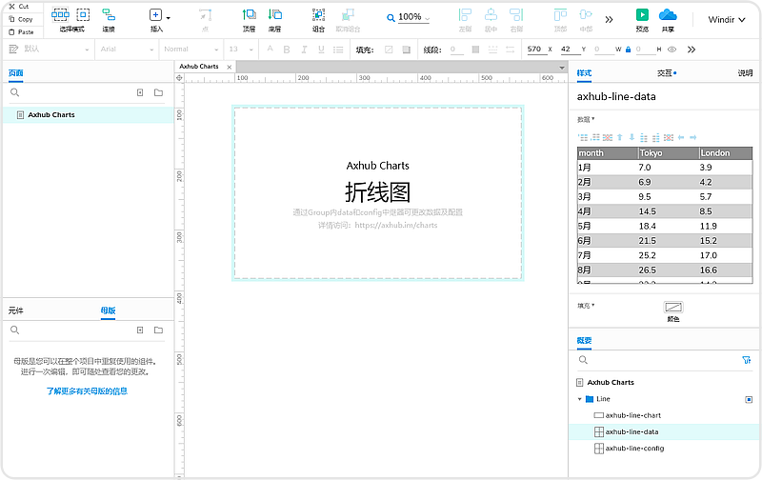Click the align left (左侧) icon
The width and height of the screenshot is (762, 480).
[465, 15]
